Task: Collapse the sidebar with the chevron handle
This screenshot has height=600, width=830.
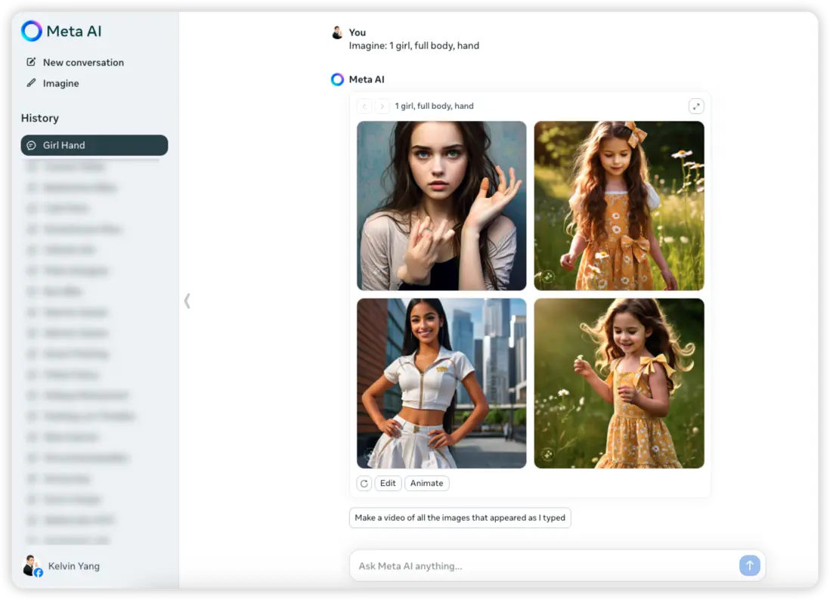Action: (x=187, y=301)
